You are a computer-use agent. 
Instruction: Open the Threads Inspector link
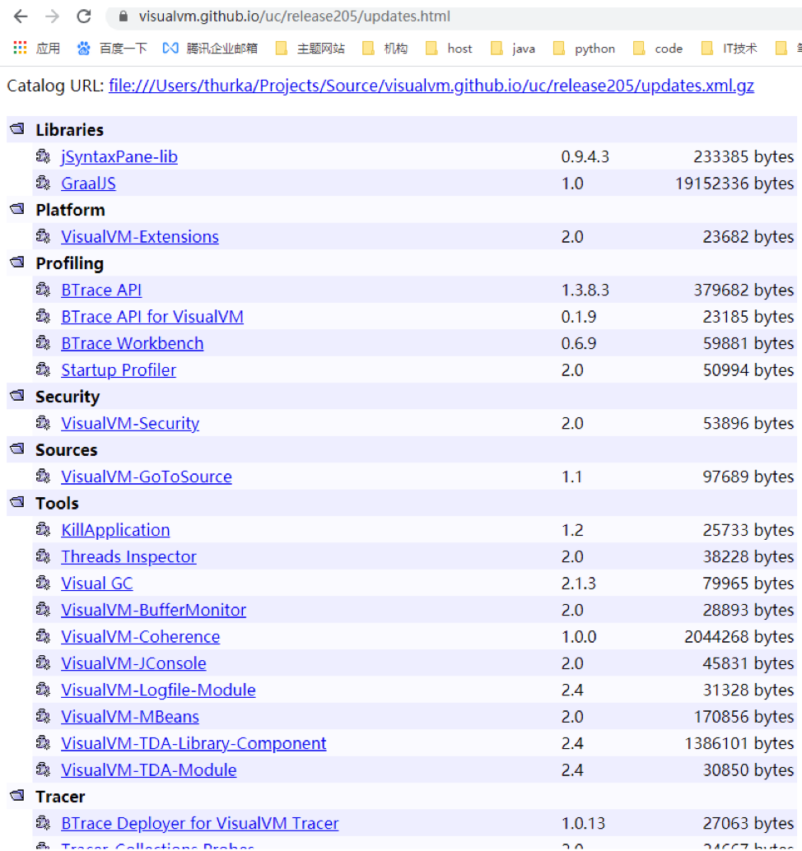[x=128, y=556]
